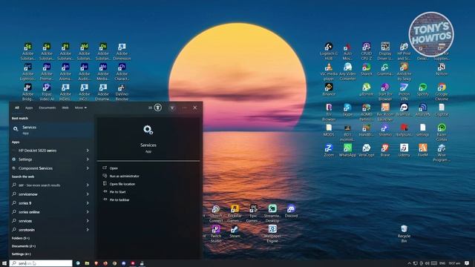Viewport: 475px width, 267px height.
Task: Open the Razer Cortex desktop icon
Action: tap(442, 132)
